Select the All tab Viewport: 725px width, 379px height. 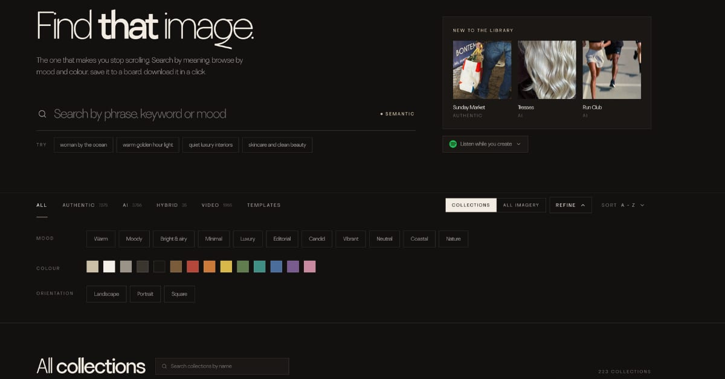[42, 205]
